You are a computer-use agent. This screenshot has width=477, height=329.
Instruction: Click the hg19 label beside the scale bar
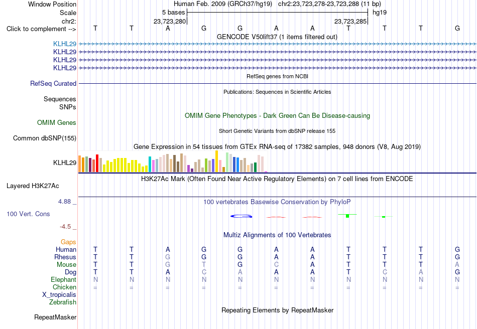pos(380,13)
